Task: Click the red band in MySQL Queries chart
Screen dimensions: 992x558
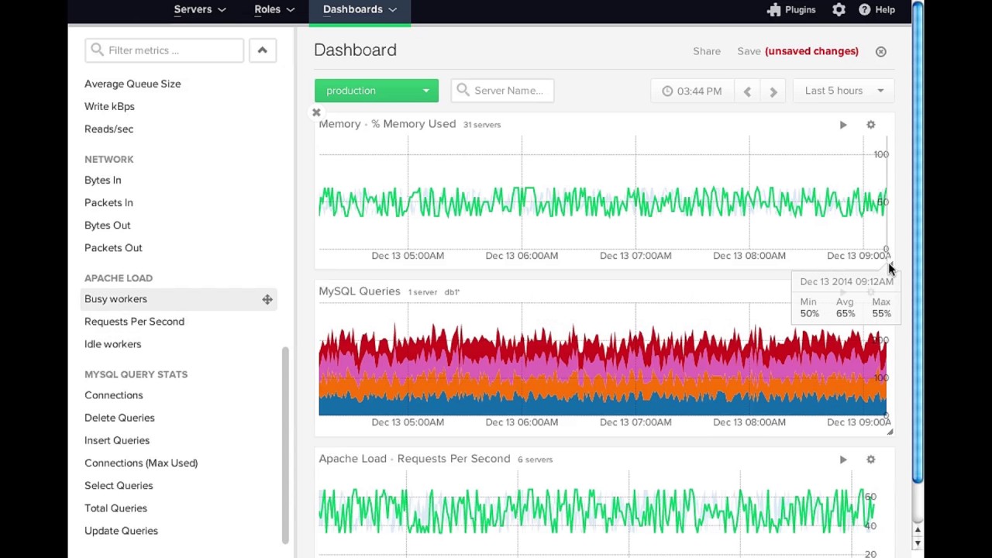Action: point(602,344)
